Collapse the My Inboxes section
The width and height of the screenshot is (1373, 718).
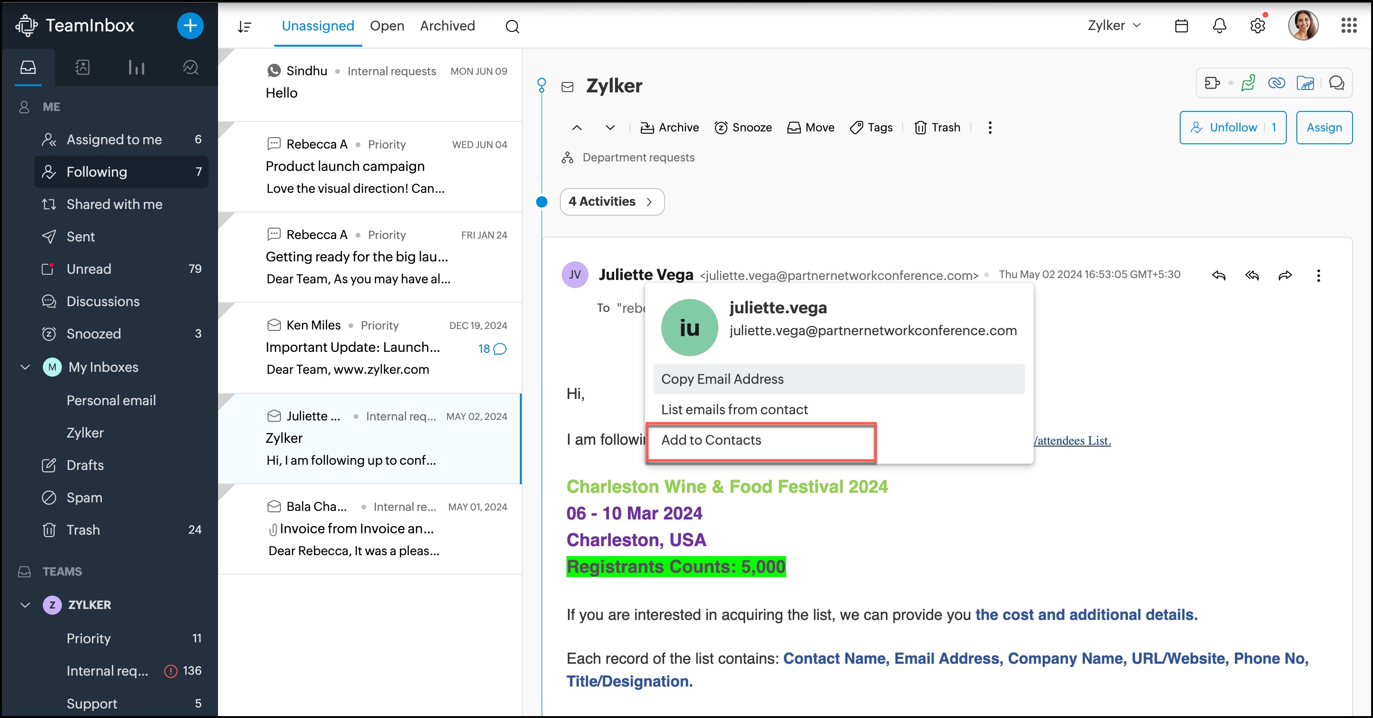pyautogui.click(x=25, y=367)
